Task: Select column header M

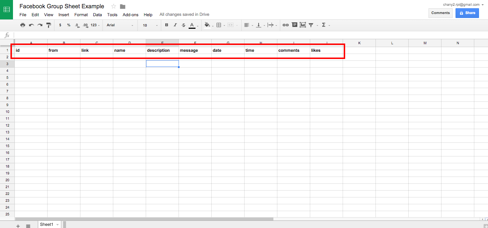Action: (425, 43)
